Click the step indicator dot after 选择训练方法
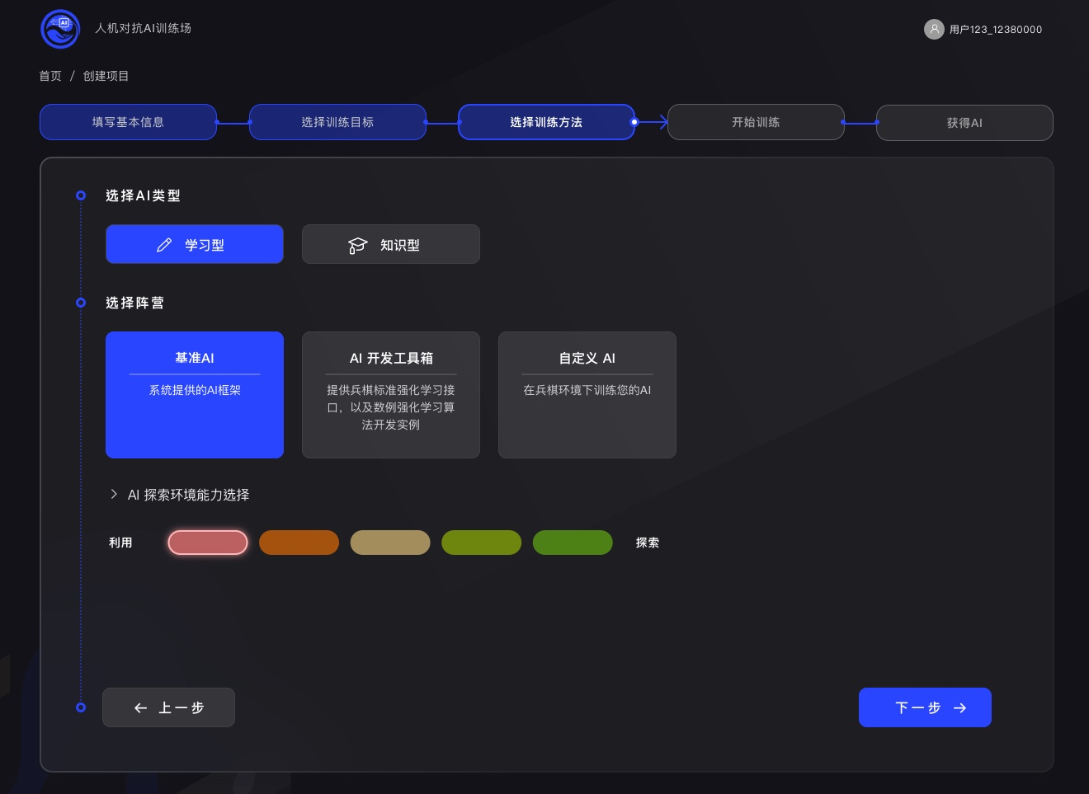 pos(634,121)
